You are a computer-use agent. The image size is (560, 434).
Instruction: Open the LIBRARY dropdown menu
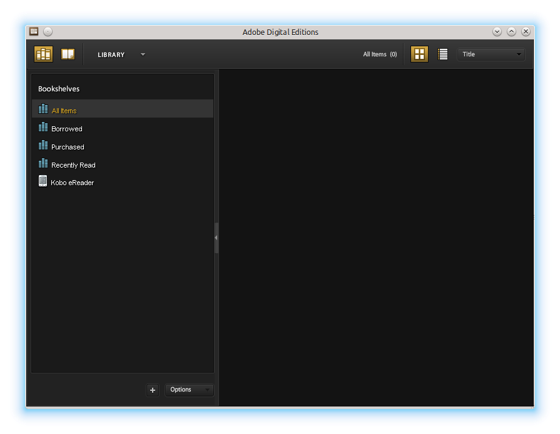143,54
